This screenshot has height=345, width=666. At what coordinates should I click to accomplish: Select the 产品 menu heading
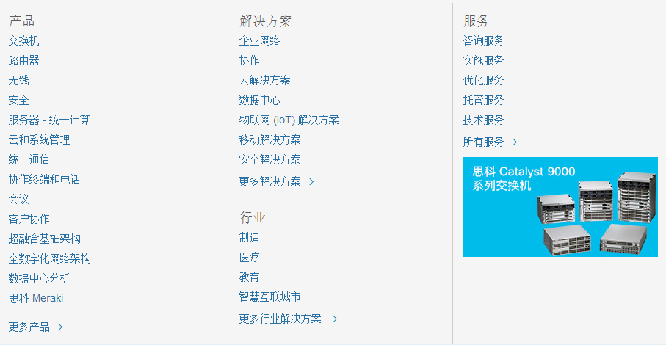click(x=21, y=21)
